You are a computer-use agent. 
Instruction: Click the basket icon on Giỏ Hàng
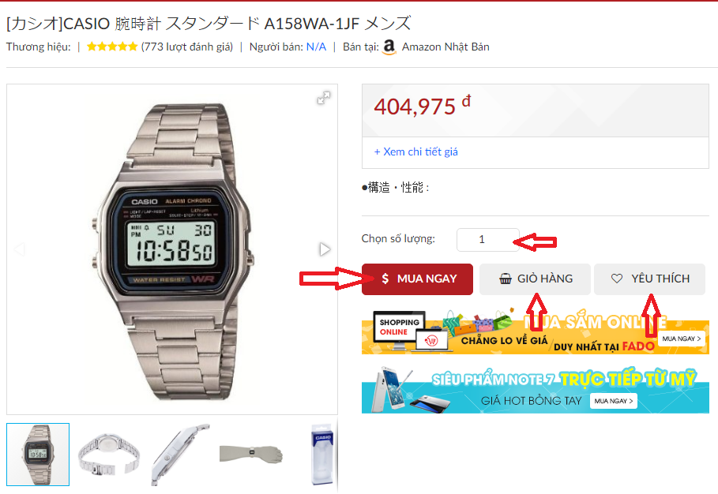pyautogui.click(x=506, y=279)
